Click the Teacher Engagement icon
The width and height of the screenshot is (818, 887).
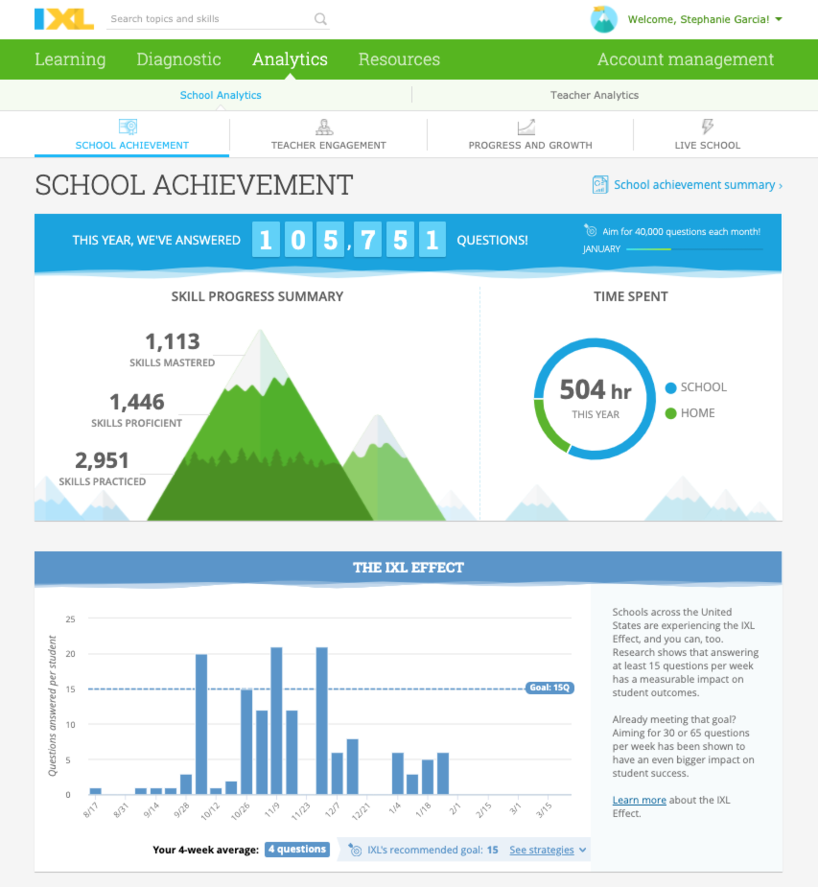pos(324,127)
